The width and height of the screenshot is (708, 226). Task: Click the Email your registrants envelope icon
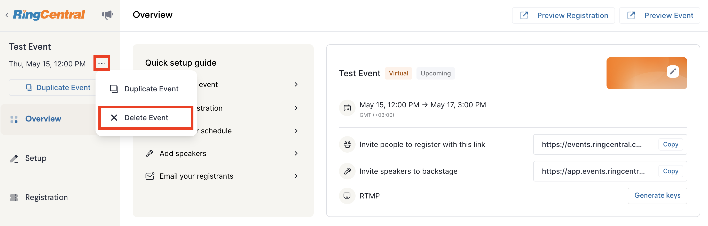click(150, 176)
